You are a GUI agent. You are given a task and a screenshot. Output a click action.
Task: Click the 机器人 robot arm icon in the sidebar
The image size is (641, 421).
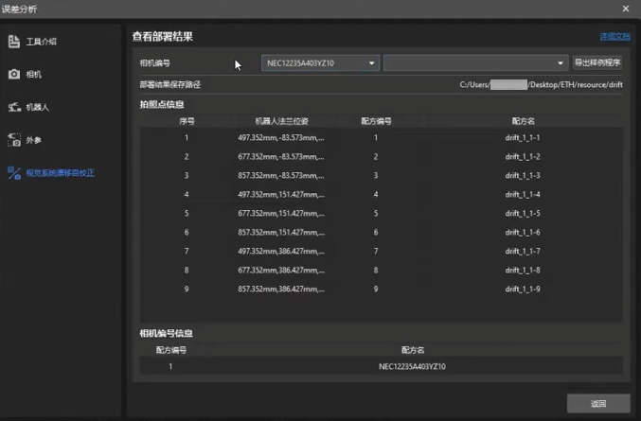click(x=14, y=107)
